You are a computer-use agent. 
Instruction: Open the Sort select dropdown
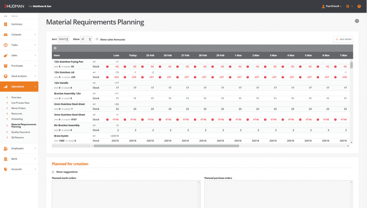click(x=64, y=39)
